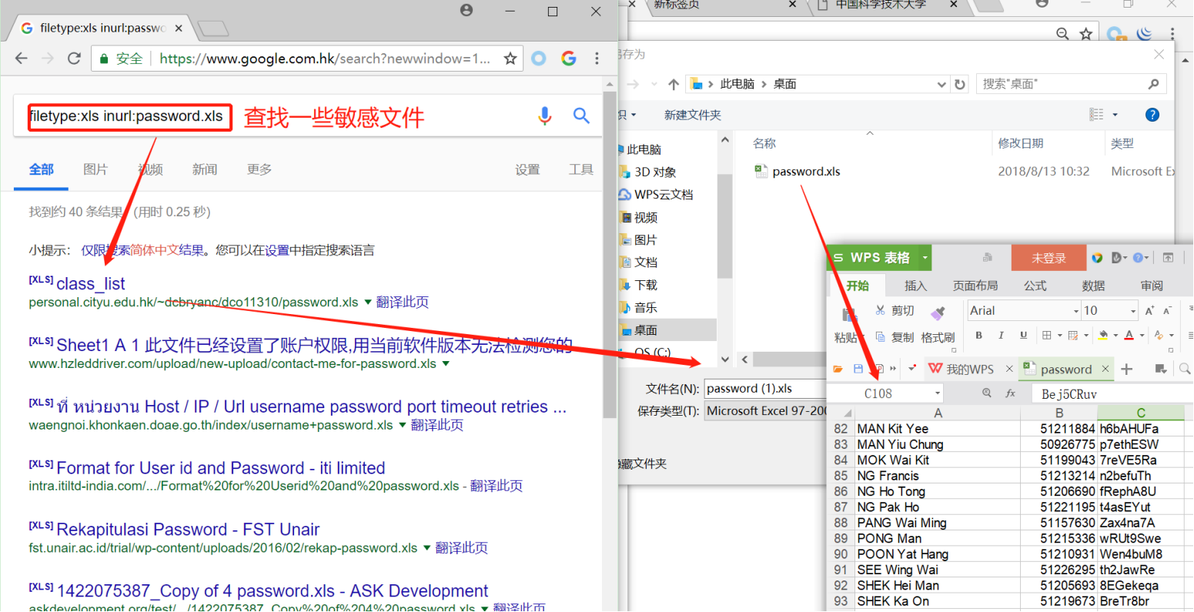This screenshot has width=1194, height=612.
Task: Open the Chrome three-dot menu in the Google window
Action: coord(597,59)
